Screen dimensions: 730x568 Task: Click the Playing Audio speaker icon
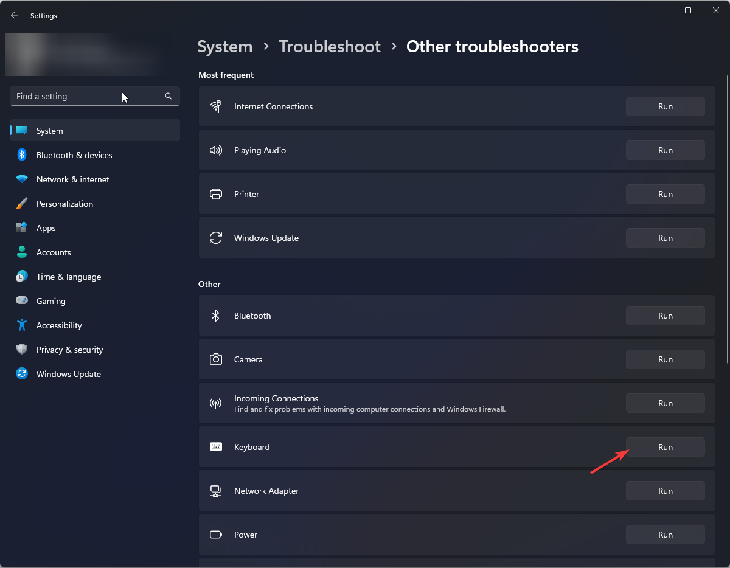[x=215, y=150]
